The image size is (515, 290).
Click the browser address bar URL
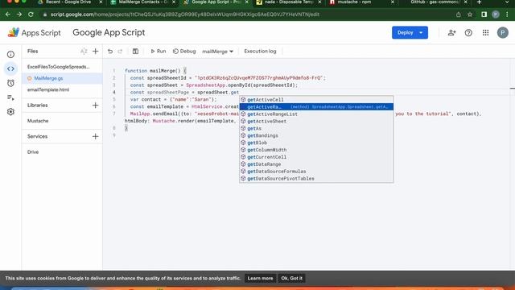pos(185,14)
